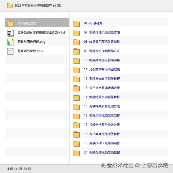Click the folder icon for 14 烟雾特效文字制作解析

click(77, 97)
